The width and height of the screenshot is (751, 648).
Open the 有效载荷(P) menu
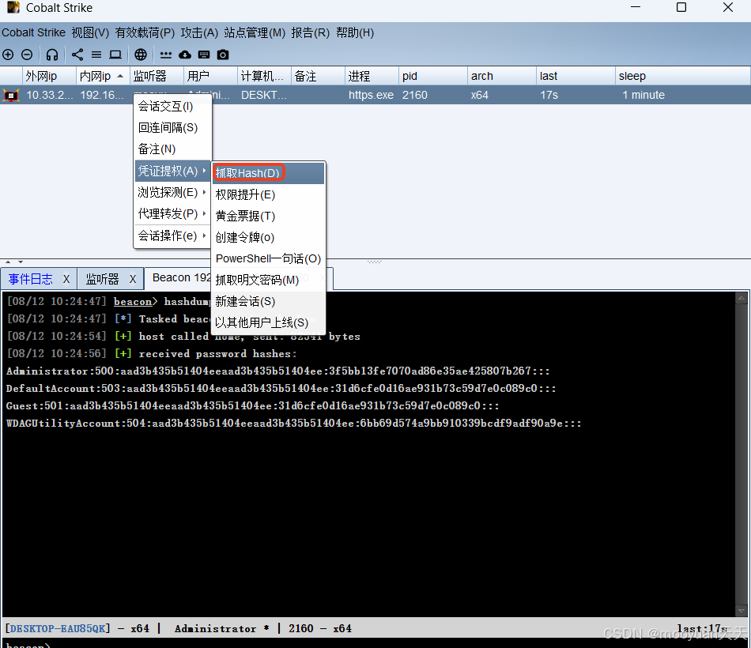pyautogui.click(x=145, y=32)
